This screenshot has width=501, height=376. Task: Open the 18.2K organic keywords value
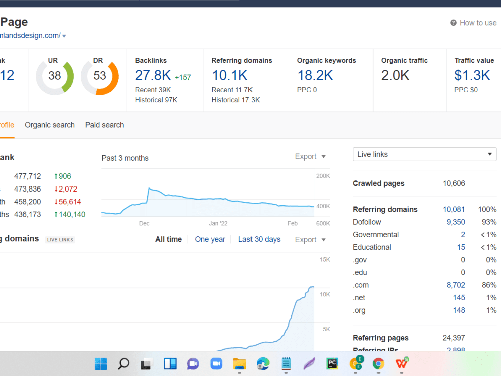coord(315,76)
